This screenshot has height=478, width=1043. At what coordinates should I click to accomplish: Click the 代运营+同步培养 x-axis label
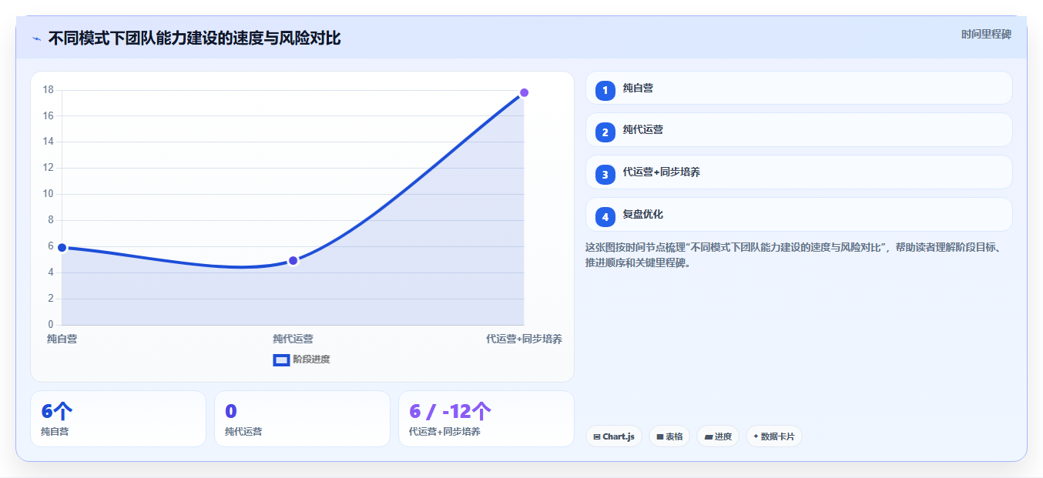point(524,339)
